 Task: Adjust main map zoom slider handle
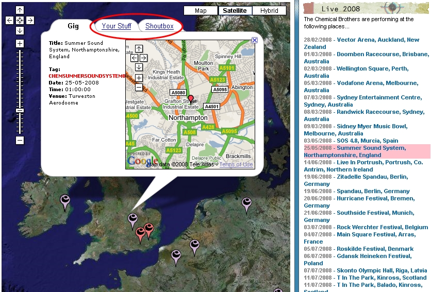[20, 110]
